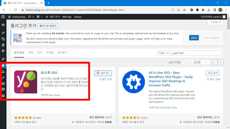Click the address bar zoom magnifier icon
The width and height of the screenshot is (230, 129).
point(173,10)
